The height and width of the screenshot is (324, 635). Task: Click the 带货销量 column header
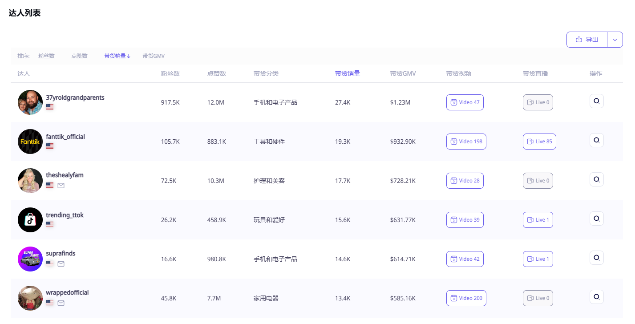pyautogui.click(x=347, y=73)
